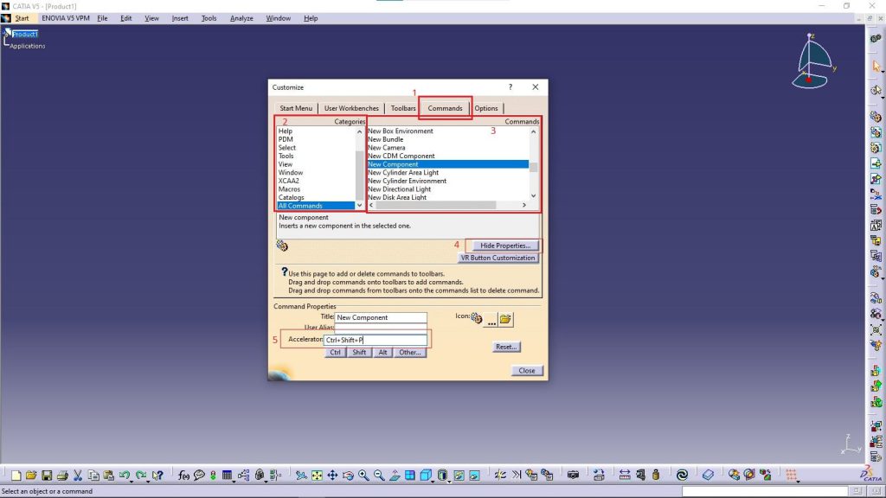Switch to the Toolbars tab

(x=403, y=108)
